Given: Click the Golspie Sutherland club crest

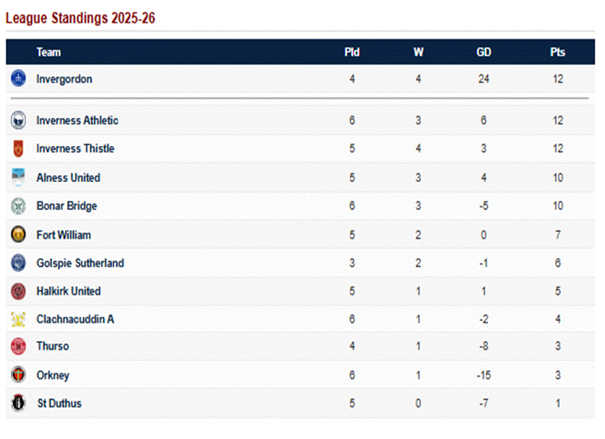Looking at the screenshot, I should (18, 263).
